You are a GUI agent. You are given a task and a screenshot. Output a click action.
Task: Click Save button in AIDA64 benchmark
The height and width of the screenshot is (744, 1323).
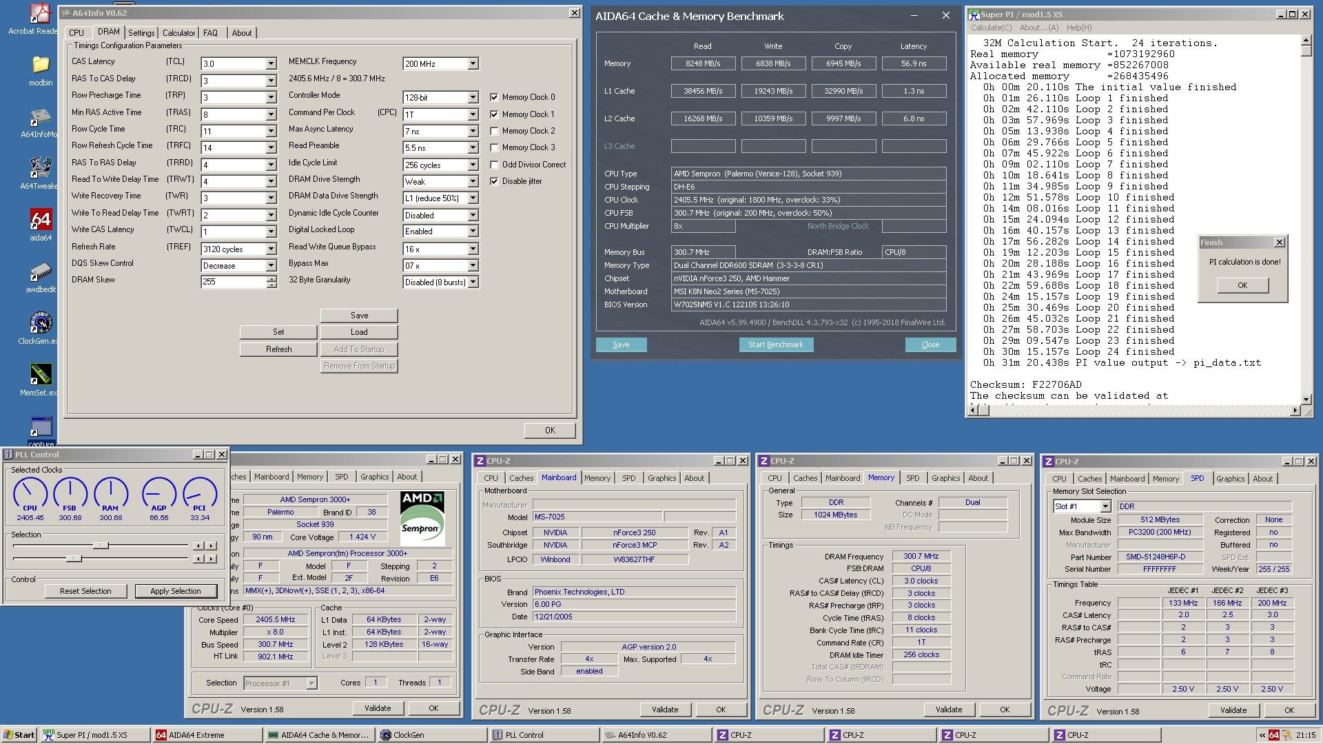pos(621,344)
